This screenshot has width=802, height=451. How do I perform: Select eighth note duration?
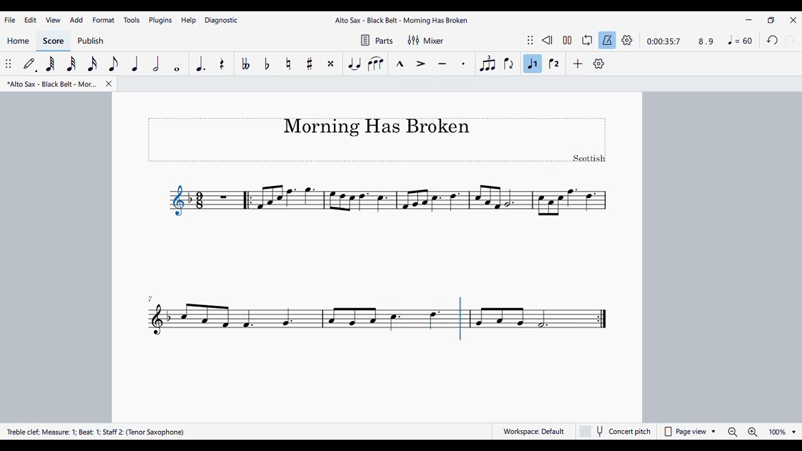(x=113, y=64)
